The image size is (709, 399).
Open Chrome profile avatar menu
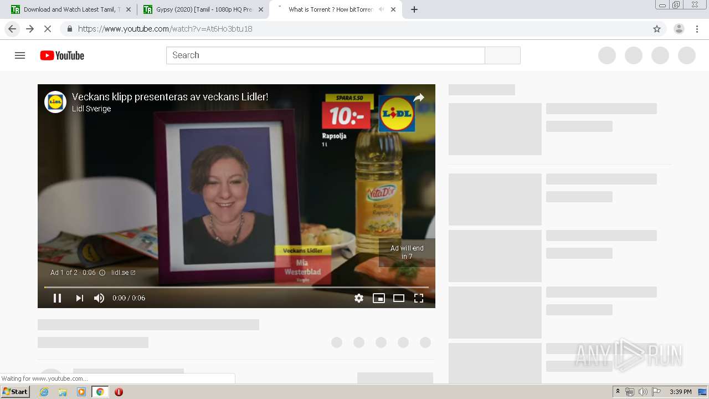pos(679,29)
